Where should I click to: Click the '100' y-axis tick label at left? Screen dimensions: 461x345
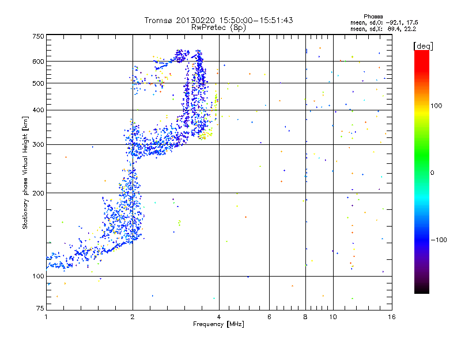tap(38, 276)
